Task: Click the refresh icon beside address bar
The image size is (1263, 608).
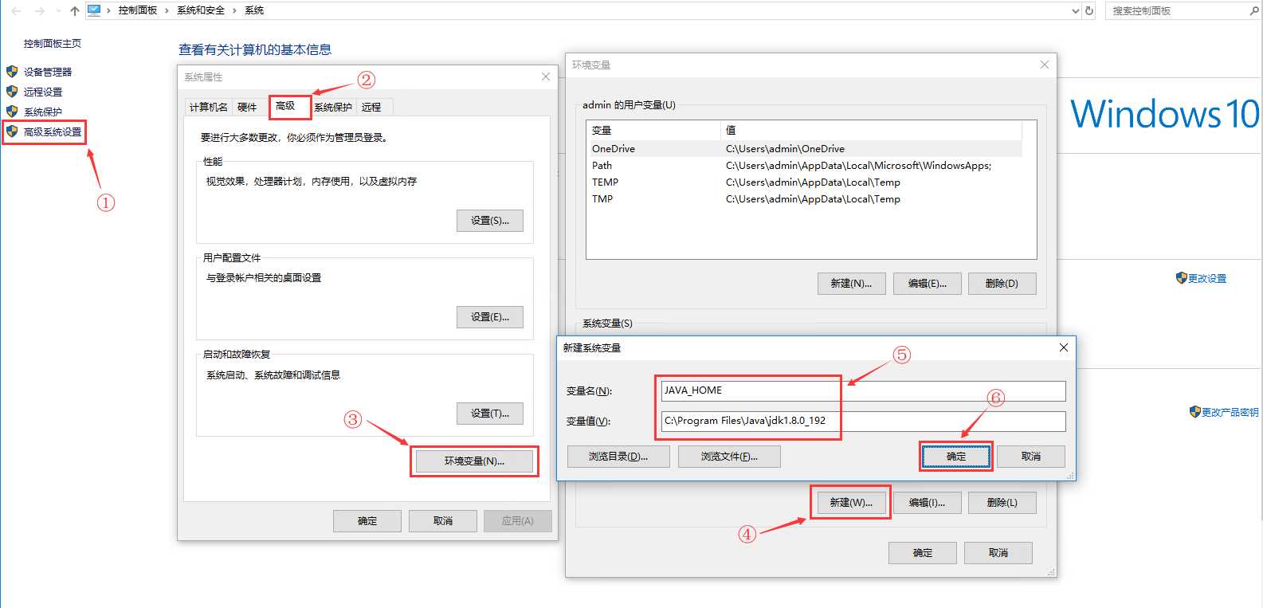Action: pyautogui.click(x=1089, y=11)
